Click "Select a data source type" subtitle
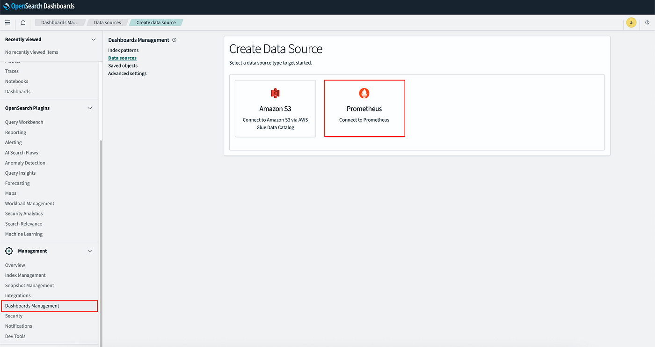 [270, 63]
